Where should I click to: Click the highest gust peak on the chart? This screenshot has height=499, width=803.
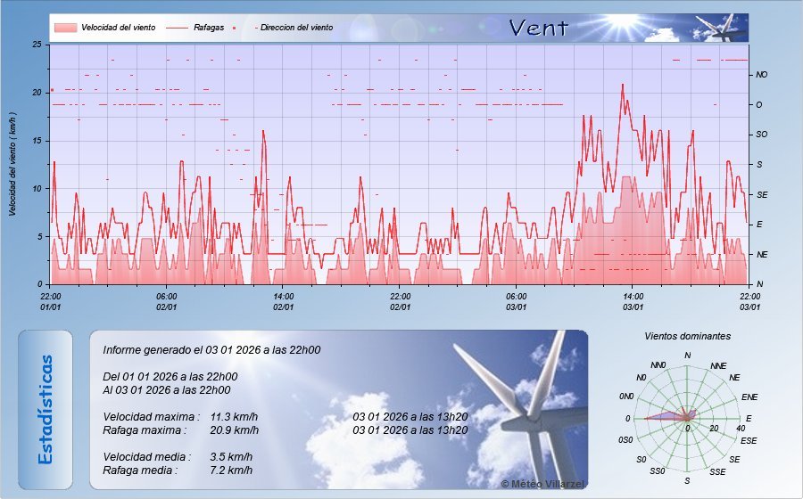click(x=622, y=85)
